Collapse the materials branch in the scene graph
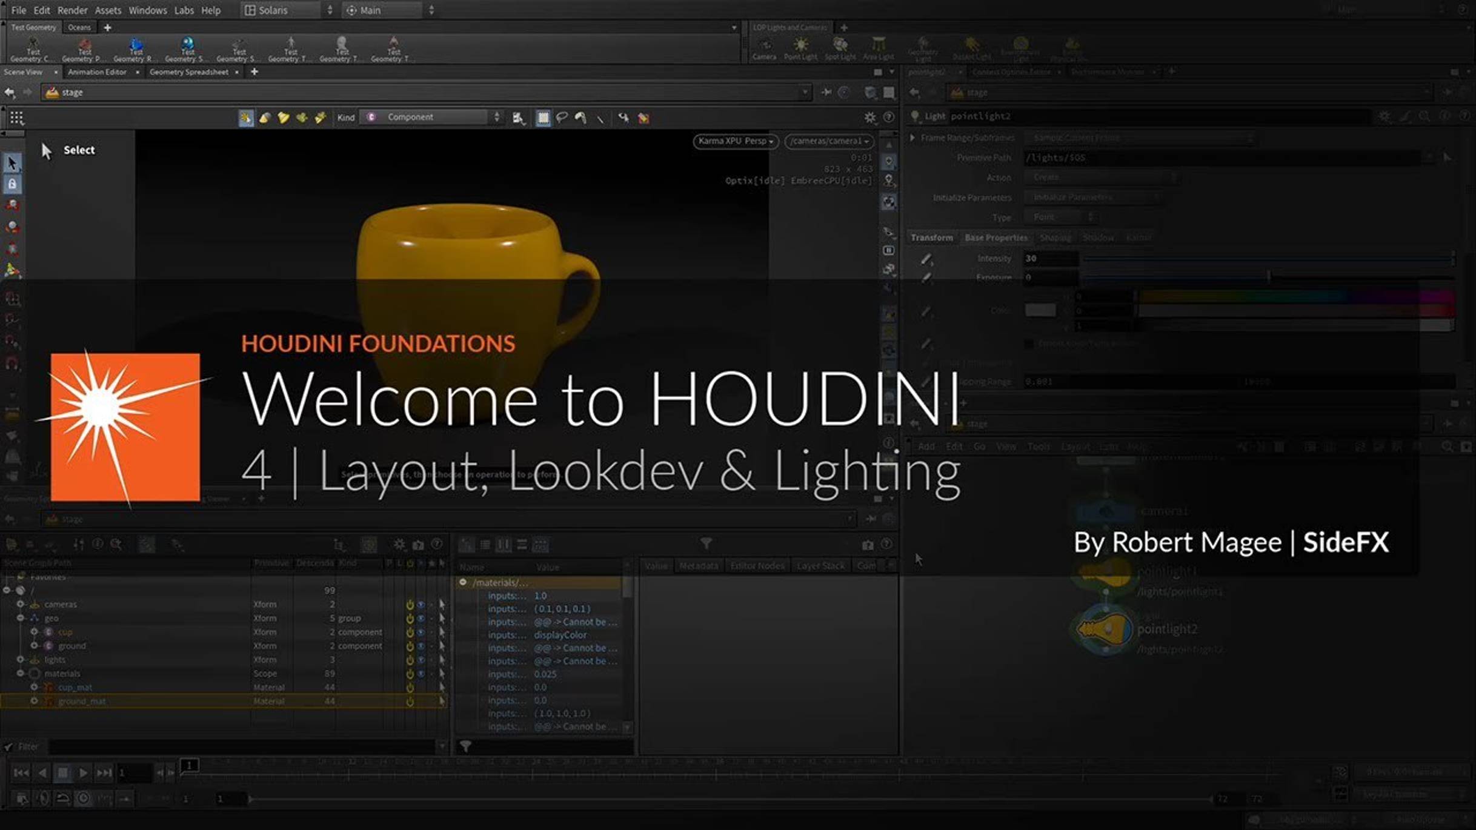1476x830 pixels. tap(21, 673)
